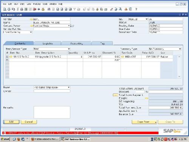Open the Query Manager toolbar icon

pyautogui.click(x=120, y=9)
